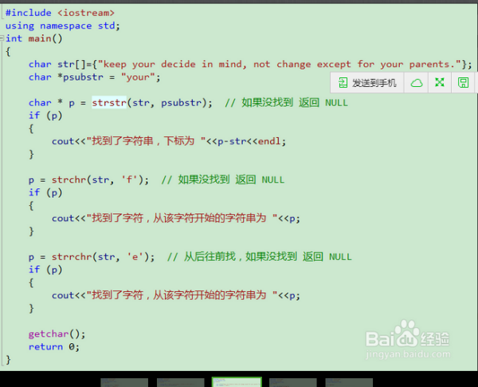Image resolution: width=478 pixels, height=387 pixels.
Task: Select the highlighted green-bordered thumbnail
Action: coord(237,382)
